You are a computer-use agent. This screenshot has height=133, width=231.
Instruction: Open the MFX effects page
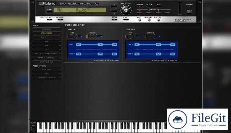coord(46,74)
